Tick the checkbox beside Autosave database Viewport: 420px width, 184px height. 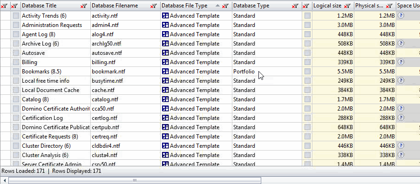[16, 53]
